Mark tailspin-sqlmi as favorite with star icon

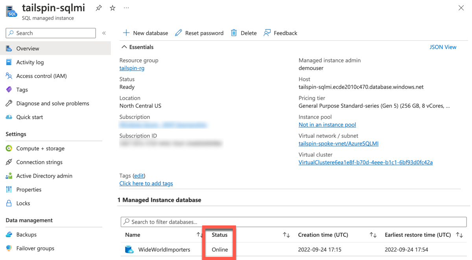tap(112, 8)
